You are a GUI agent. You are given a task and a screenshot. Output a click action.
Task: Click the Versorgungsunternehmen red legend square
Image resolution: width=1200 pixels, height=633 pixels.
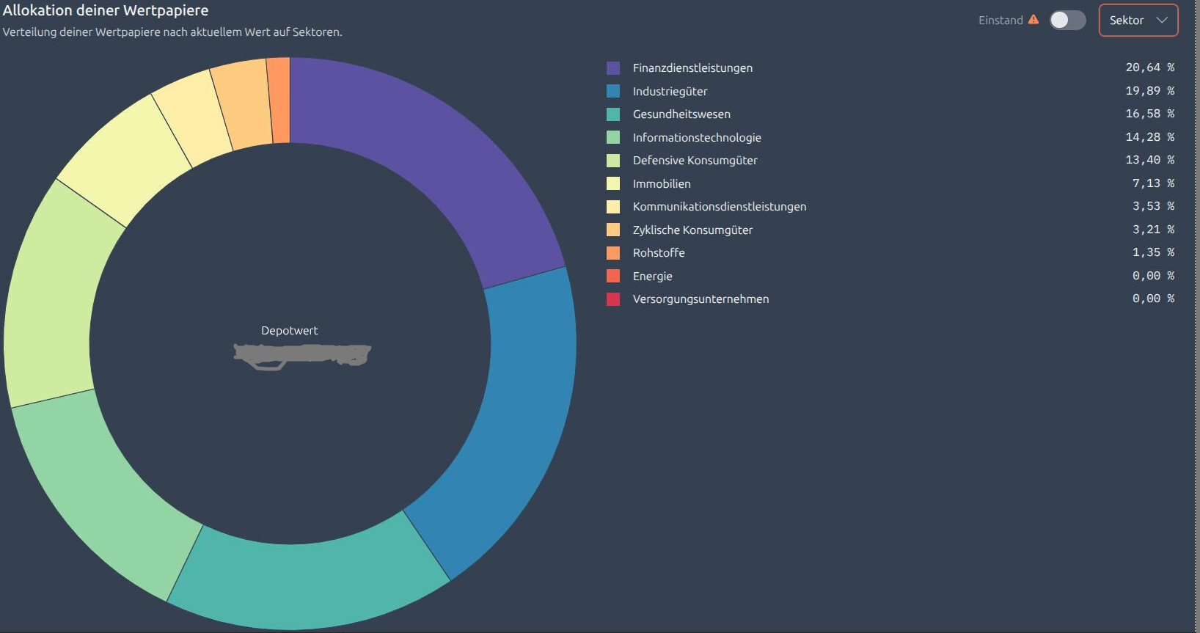point(613,299)
